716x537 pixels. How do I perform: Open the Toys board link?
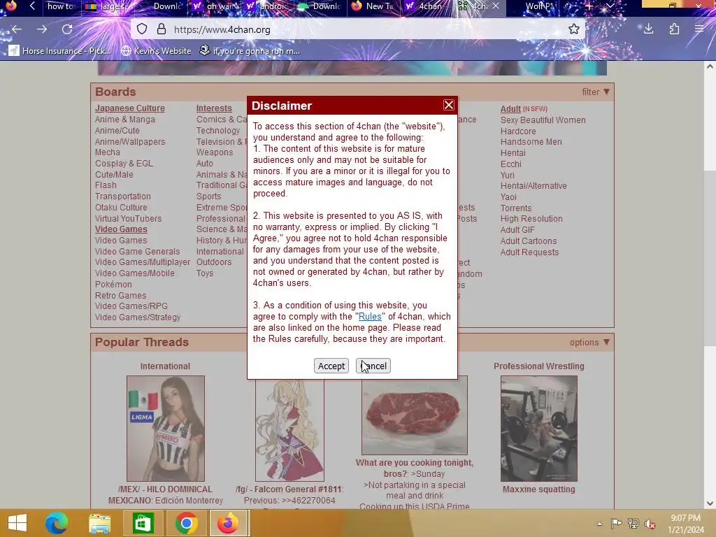205,273
